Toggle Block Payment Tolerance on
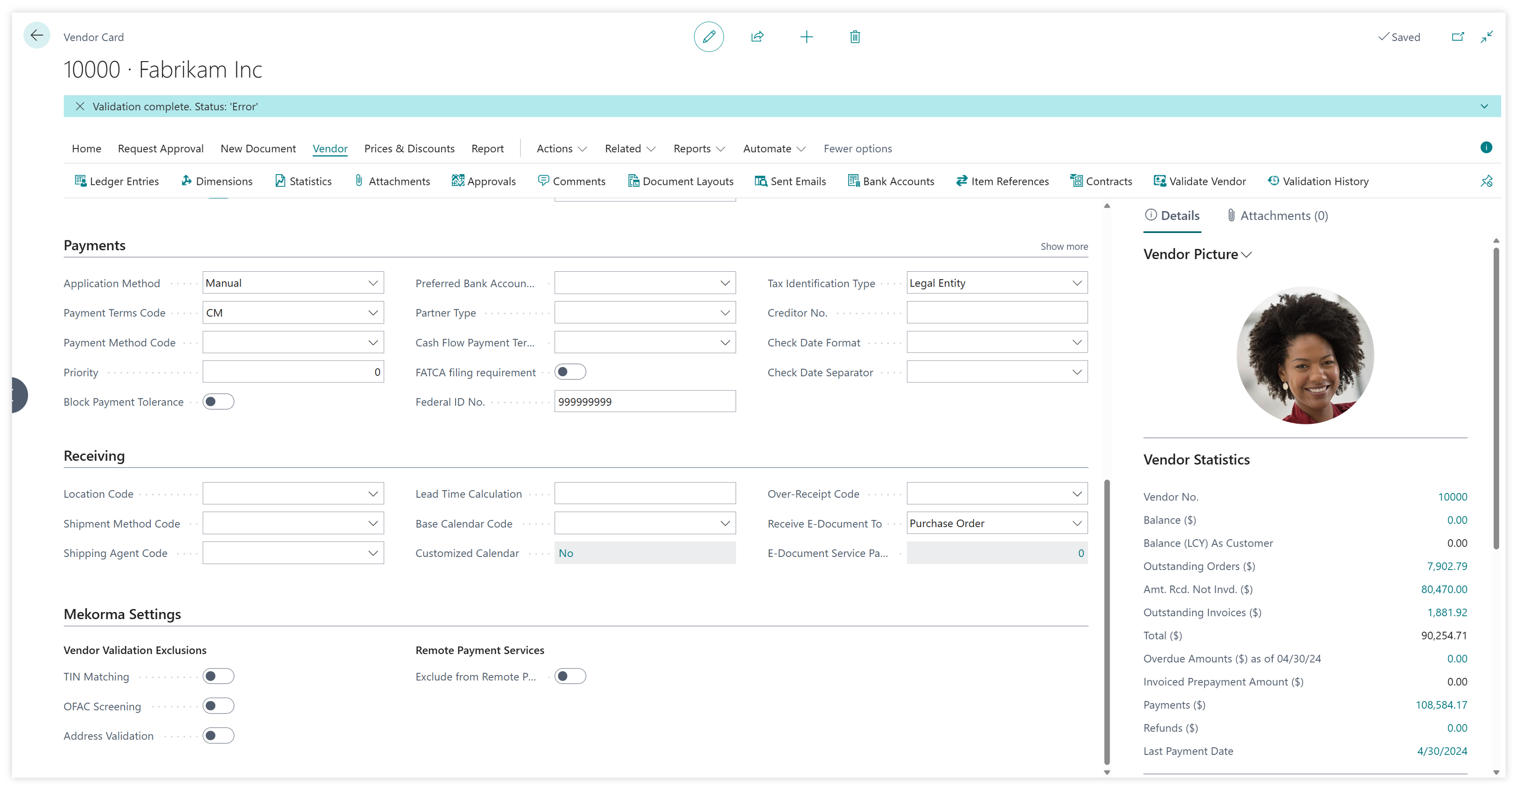This screenshot has width=1517, height=789. tap(218, 402)
